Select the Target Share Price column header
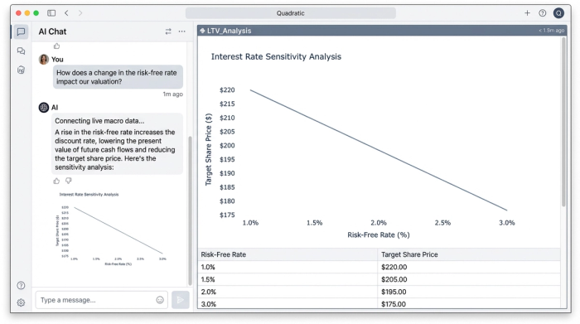The width and height of the screenshot is (580, 324). [469, 254]
